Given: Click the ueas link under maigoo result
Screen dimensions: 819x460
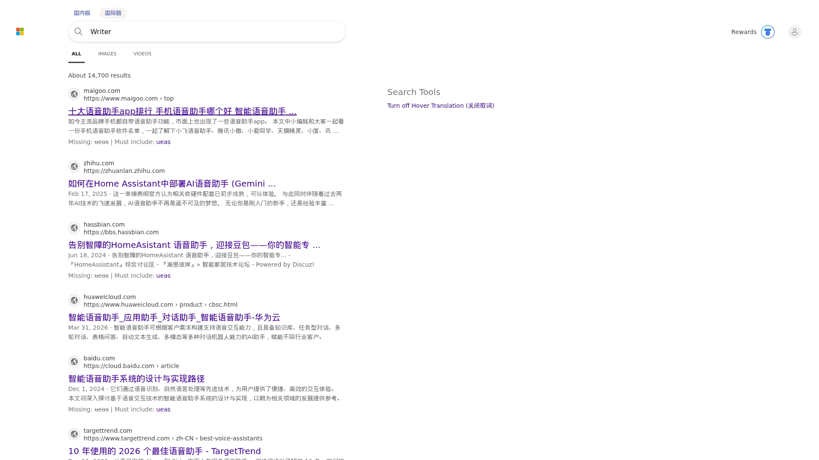Looking at the screenshot, I should coord(163,142).
